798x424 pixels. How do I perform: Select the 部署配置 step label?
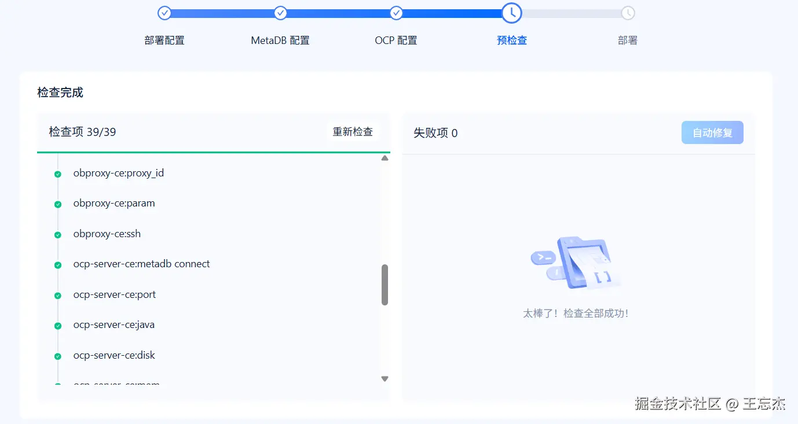pyautogui.click(x=164, y=40)
